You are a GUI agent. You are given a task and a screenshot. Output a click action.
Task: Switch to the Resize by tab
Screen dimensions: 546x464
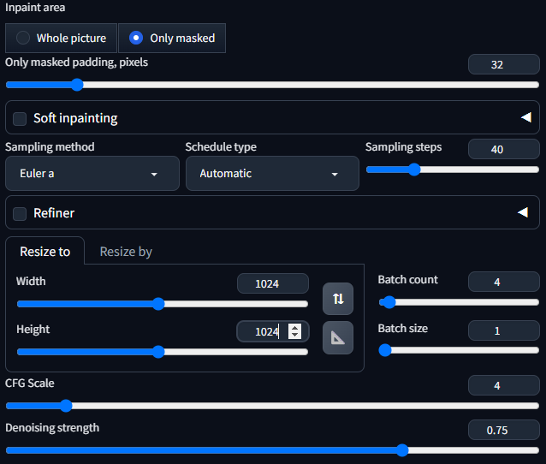126,252
